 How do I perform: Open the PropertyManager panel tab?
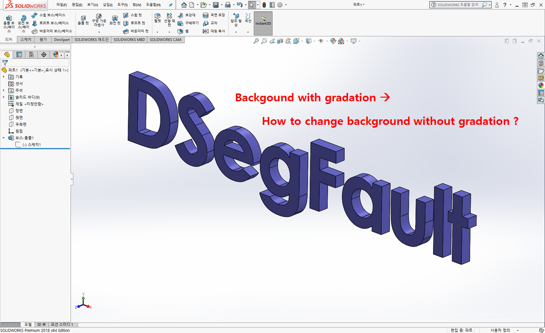pos(19,55)
